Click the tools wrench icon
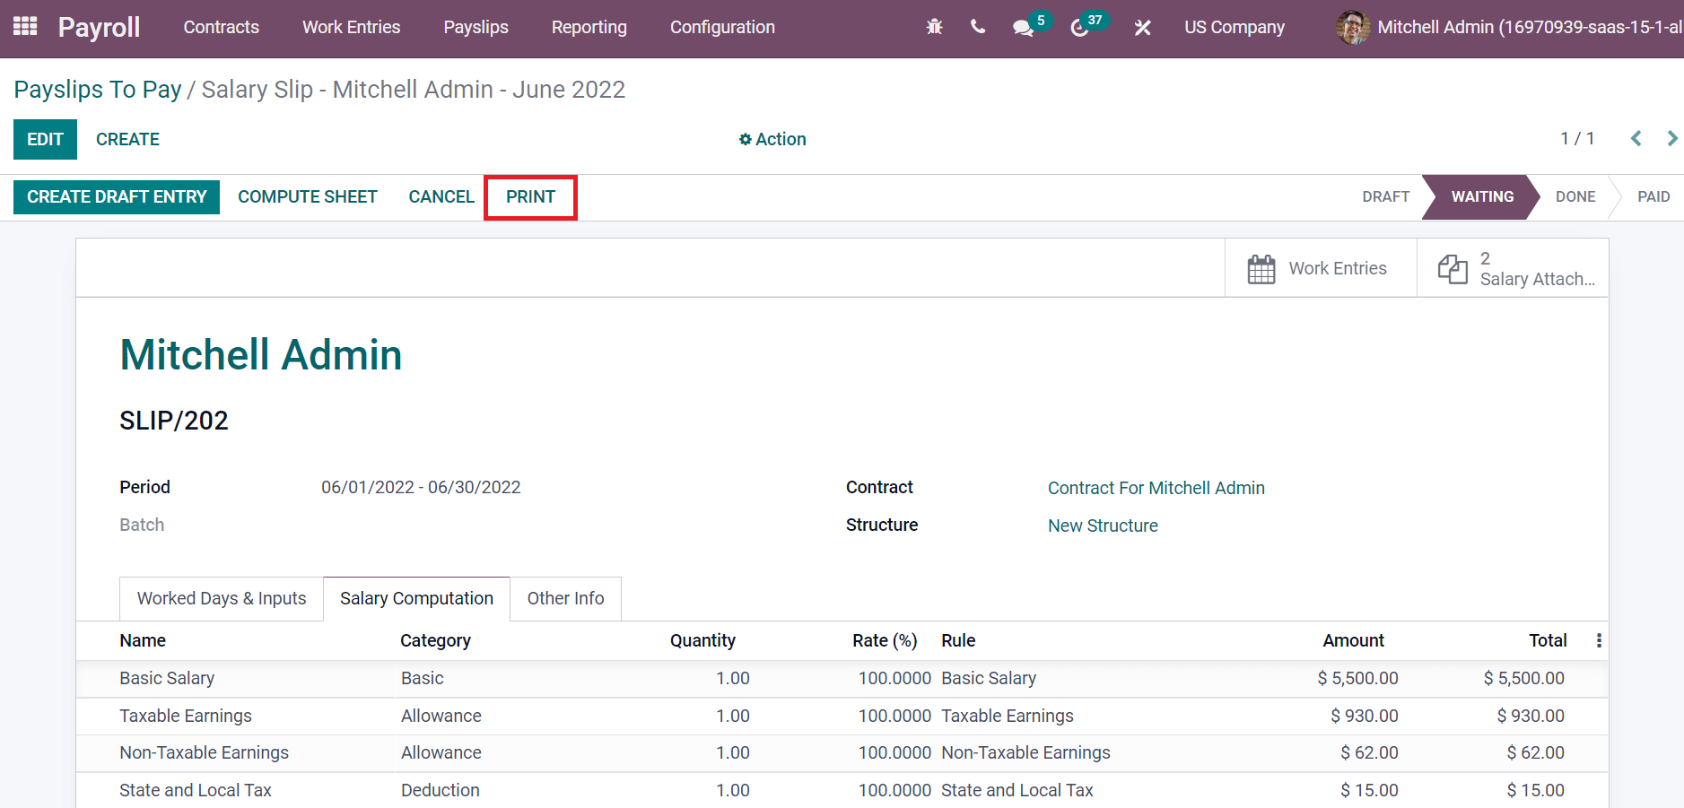The height and width of the screenshot is (808, 1684). (x=1142, y=28)
